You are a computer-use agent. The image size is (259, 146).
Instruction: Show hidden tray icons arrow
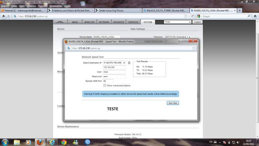point(220,142)
